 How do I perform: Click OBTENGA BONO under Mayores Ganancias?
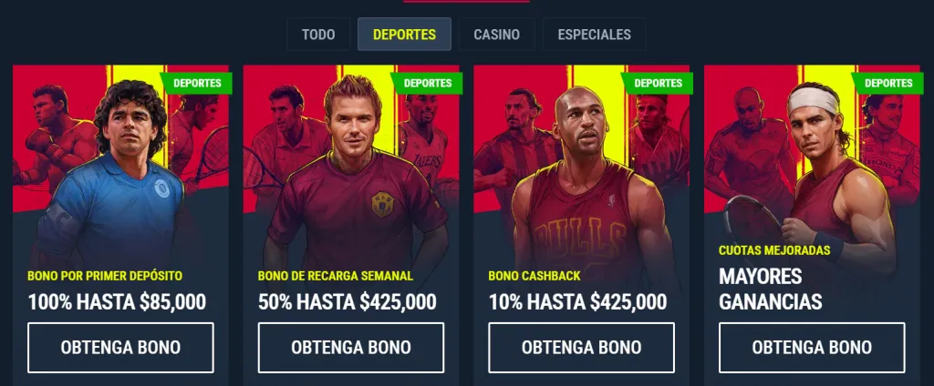click(x=812, y=348)
